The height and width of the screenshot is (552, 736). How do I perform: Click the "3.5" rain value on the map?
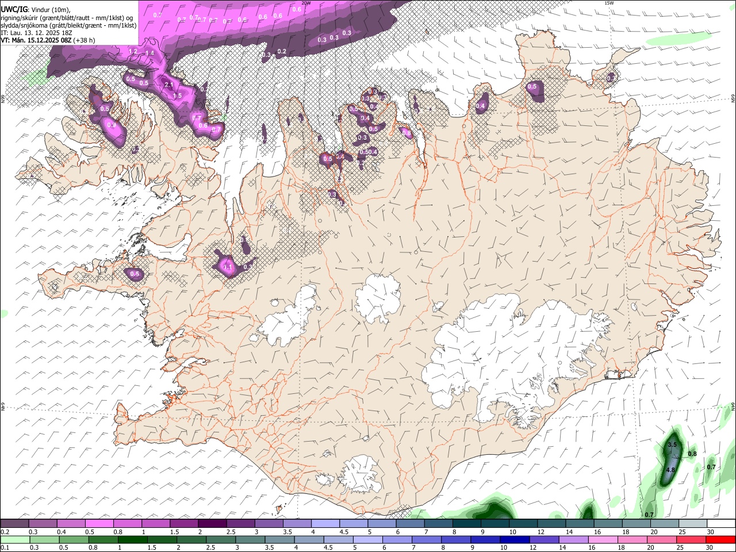tap(672, 445)
